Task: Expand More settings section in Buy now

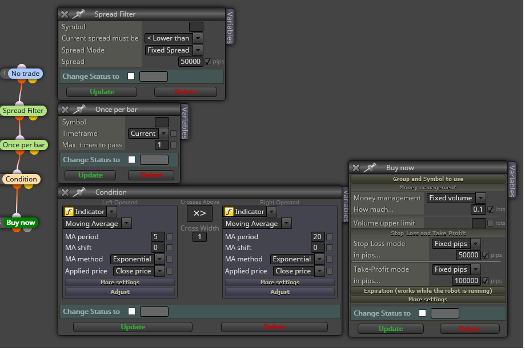Action: tap(428, 300)
